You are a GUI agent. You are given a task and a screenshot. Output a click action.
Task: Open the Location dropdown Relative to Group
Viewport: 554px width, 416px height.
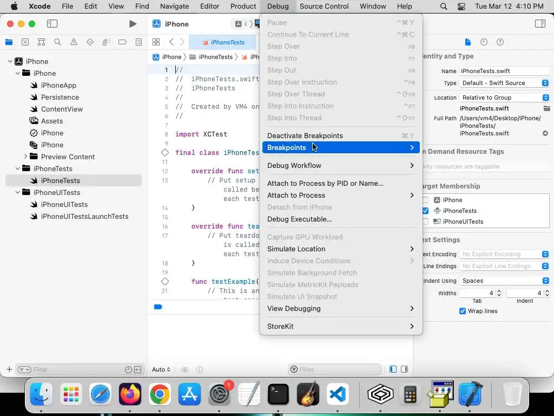pyautogui.click(x=504, y=97)
